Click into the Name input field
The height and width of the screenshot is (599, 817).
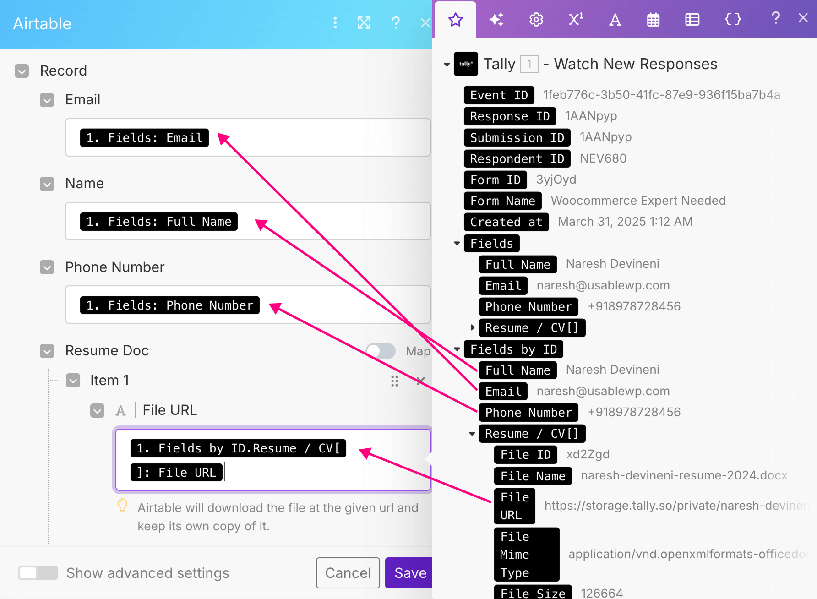coord(248,221)
